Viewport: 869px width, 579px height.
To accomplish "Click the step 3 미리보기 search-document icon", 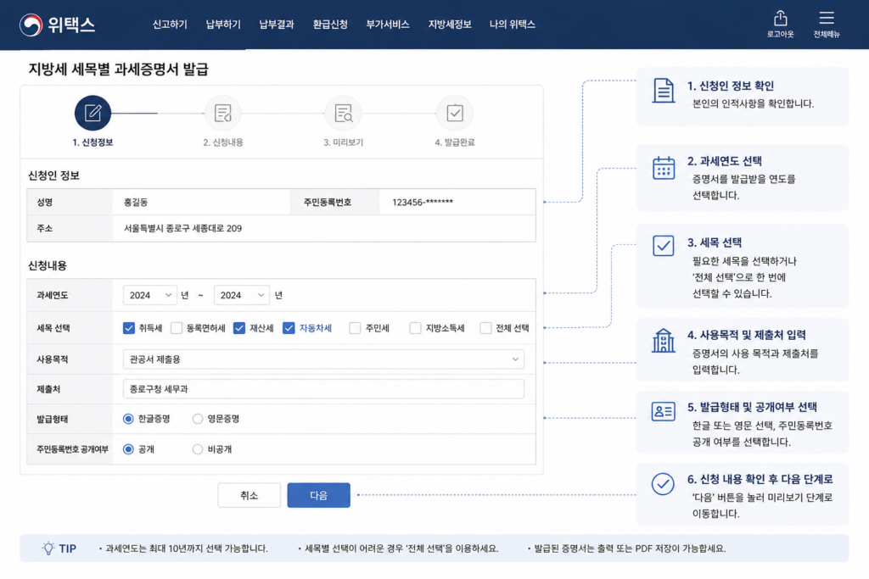I will click(x=343, y=113).
